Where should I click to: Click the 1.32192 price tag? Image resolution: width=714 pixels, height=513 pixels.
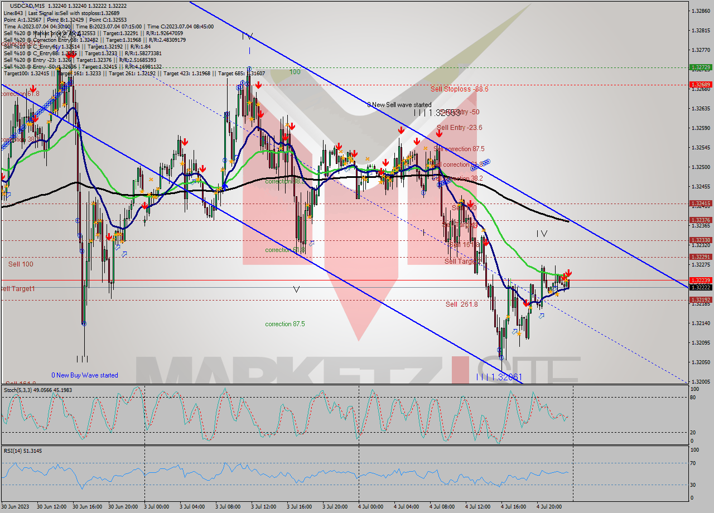700,299
